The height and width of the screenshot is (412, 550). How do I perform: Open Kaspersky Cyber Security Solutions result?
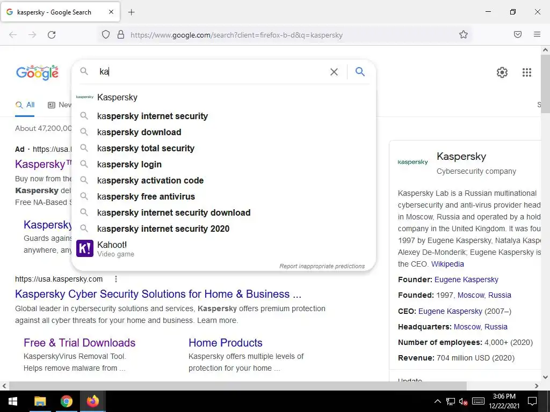coord(158,294)
